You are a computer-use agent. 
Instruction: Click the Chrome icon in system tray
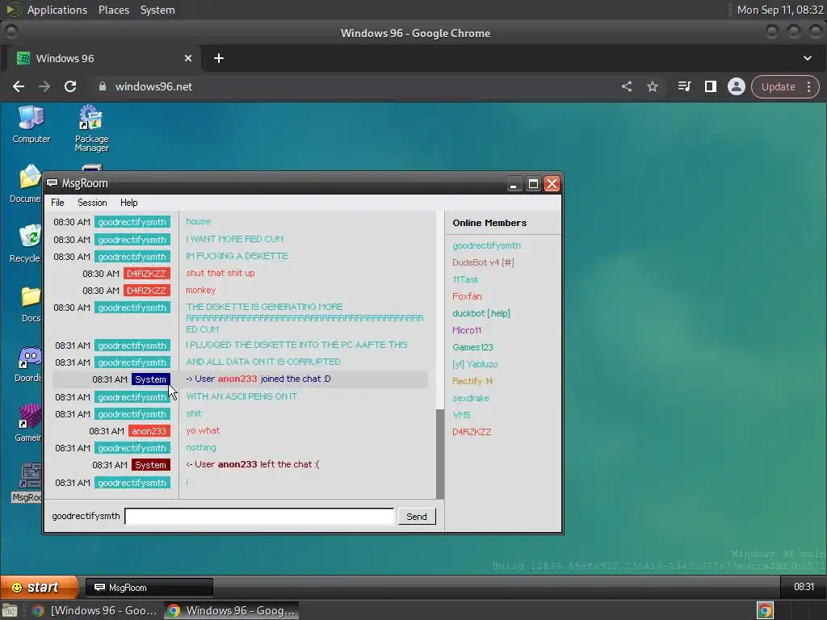tap(765, 610)
